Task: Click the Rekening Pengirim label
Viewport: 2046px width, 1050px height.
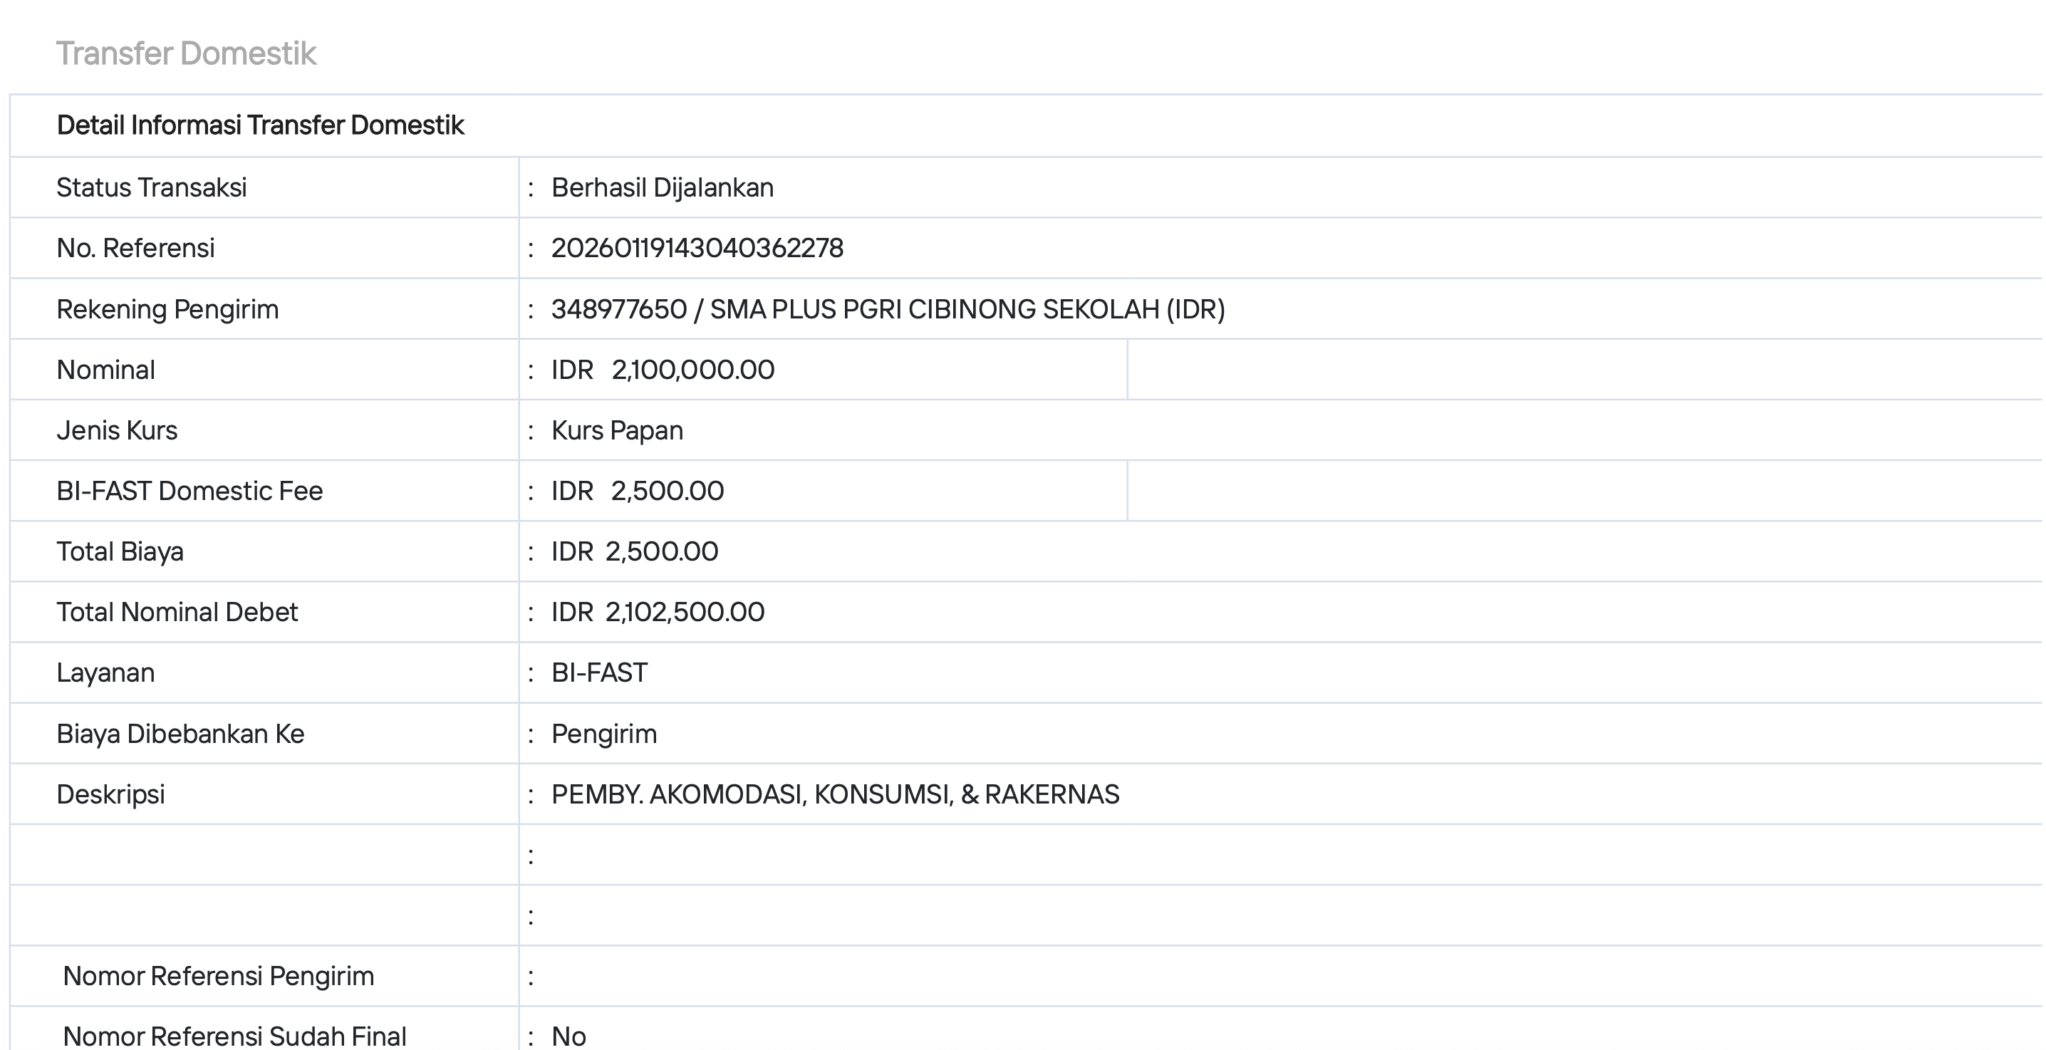Action: tap(167, 309)
